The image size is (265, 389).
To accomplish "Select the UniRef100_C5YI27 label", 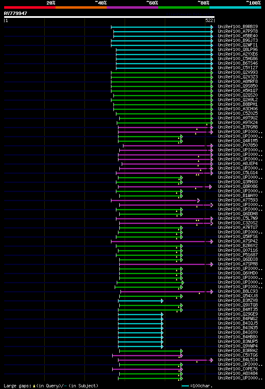I will coord(238,68).
